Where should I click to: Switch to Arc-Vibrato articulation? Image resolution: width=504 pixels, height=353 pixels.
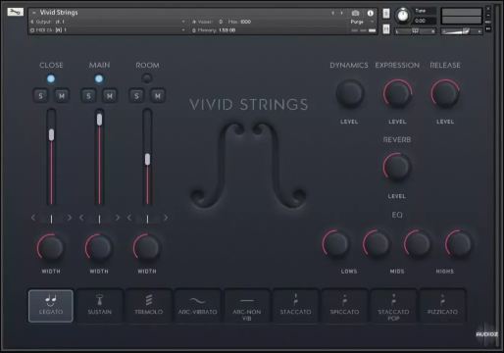[x=198, y=306]
